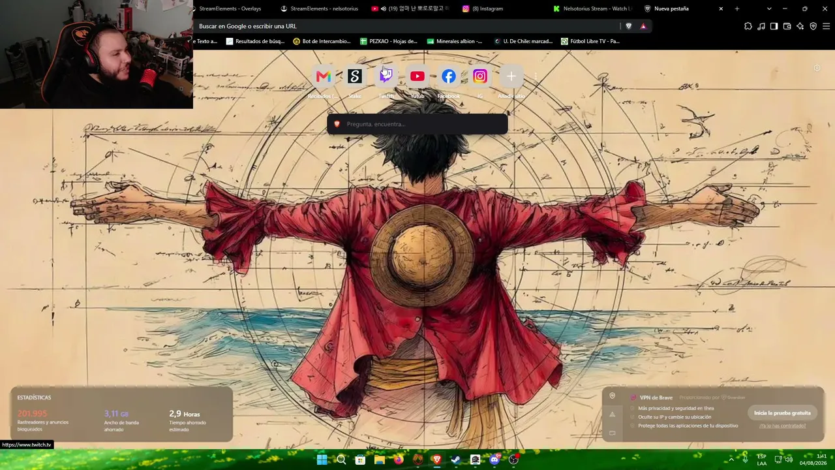Add a new site shortcut tile

(511, 76)
